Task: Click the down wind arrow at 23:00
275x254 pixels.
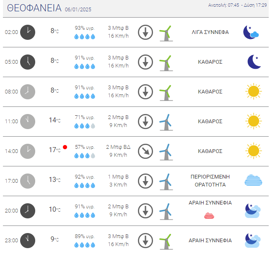Action: point(145,241)
